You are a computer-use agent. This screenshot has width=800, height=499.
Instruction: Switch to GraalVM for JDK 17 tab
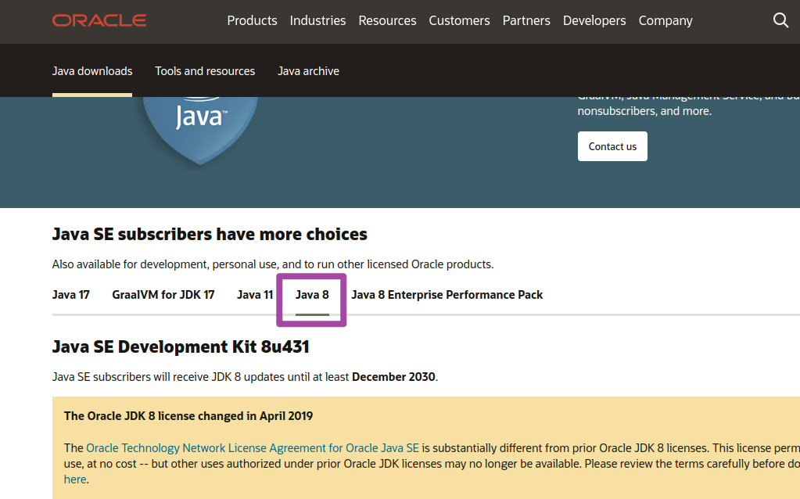click(163, 295)
